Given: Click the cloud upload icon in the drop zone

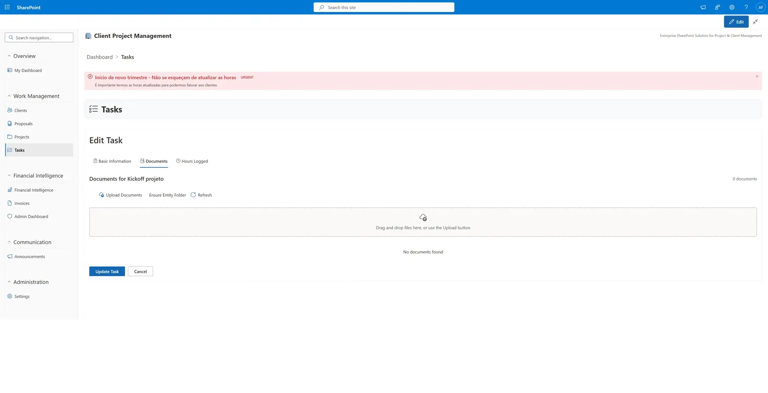Looking at the screenshot, I should [423, 218].
